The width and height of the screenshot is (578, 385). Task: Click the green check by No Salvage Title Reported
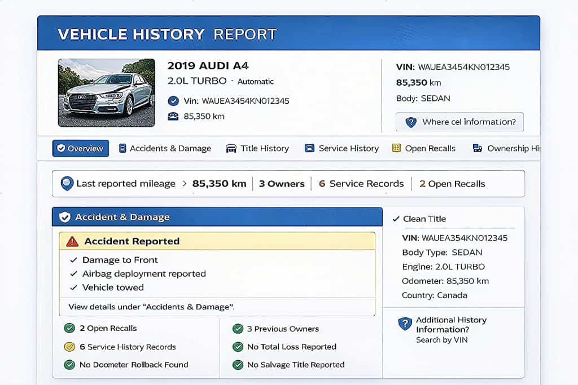point(238,365)
